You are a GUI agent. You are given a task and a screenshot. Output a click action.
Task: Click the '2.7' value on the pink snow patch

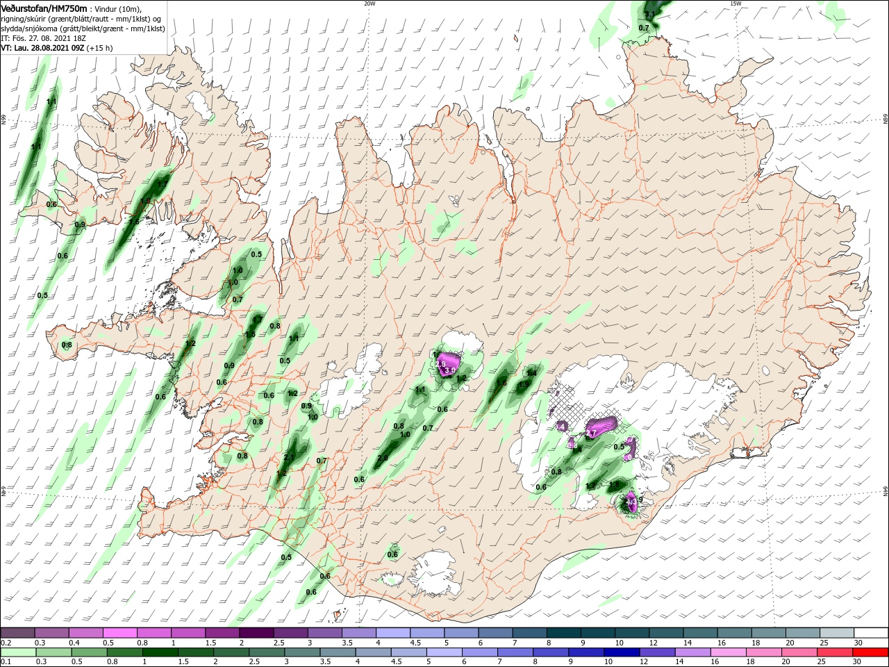592,434
